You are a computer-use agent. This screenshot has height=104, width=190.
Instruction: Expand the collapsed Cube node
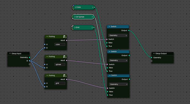(75, 7)
